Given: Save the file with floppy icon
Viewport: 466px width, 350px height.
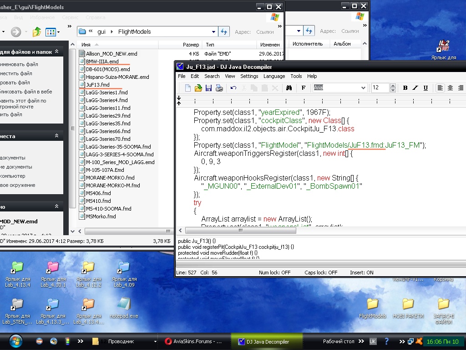Looking at the screenshot, I should tap(208, 88).
